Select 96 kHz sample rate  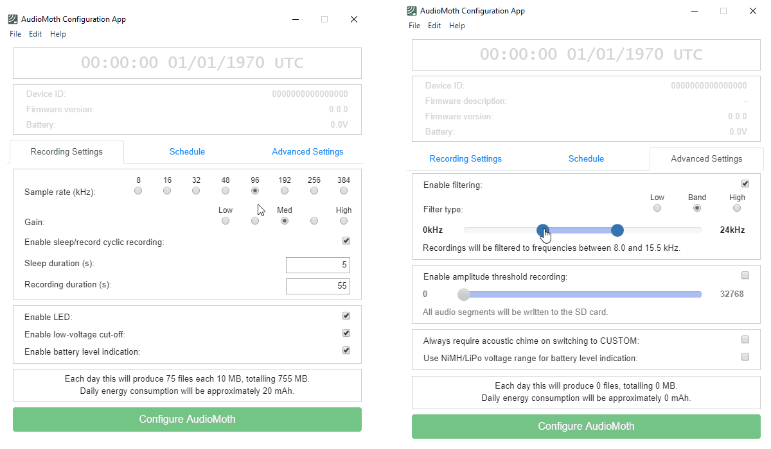[x=255, y=191]
